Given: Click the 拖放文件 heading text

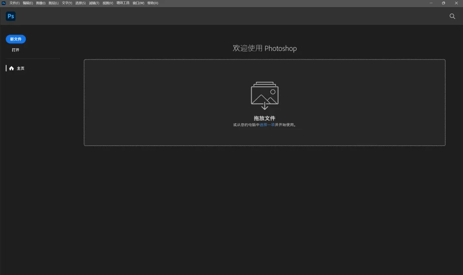Looking at the screenshot, I should pyautogui.click(x=265, y=118).
